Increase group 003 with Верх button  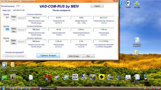[x=13, y=40]
